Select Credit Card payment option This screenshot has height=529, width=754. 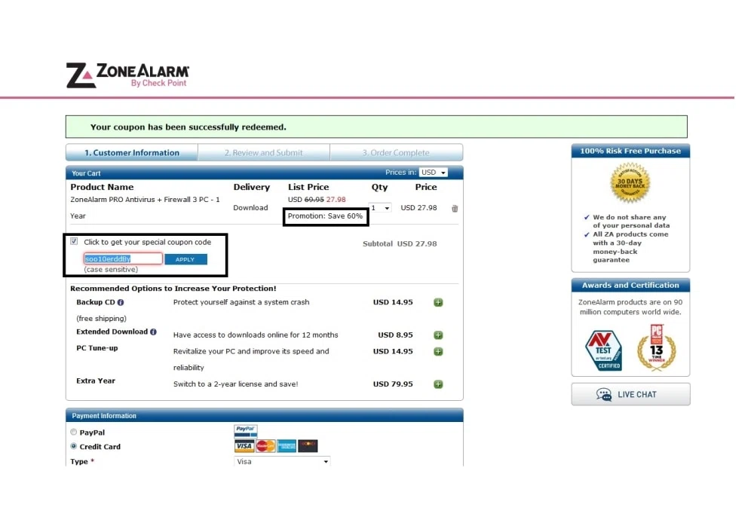coord(74,446)
